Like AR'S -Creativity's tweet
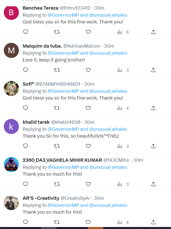This screenshot has width=171, height=229. pos(88,222)
